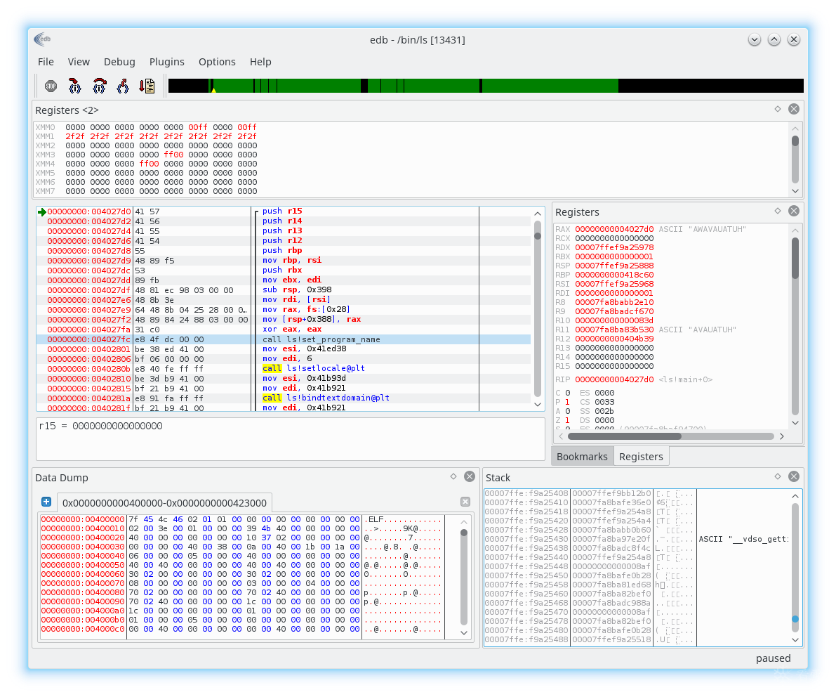
Task: Click the XMM1 register row
Action: pos(146,136)
